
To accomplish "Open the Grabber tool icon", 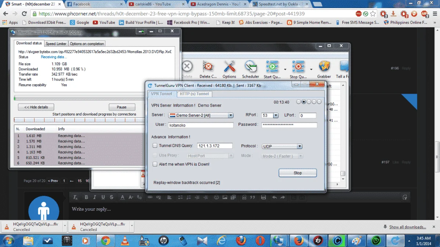I will pyautogui.click(x=324, y=67).
